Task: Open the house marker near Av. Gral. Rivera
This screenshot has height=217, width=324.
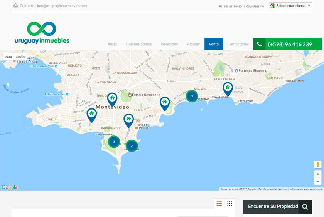Action: pos(165,103)
